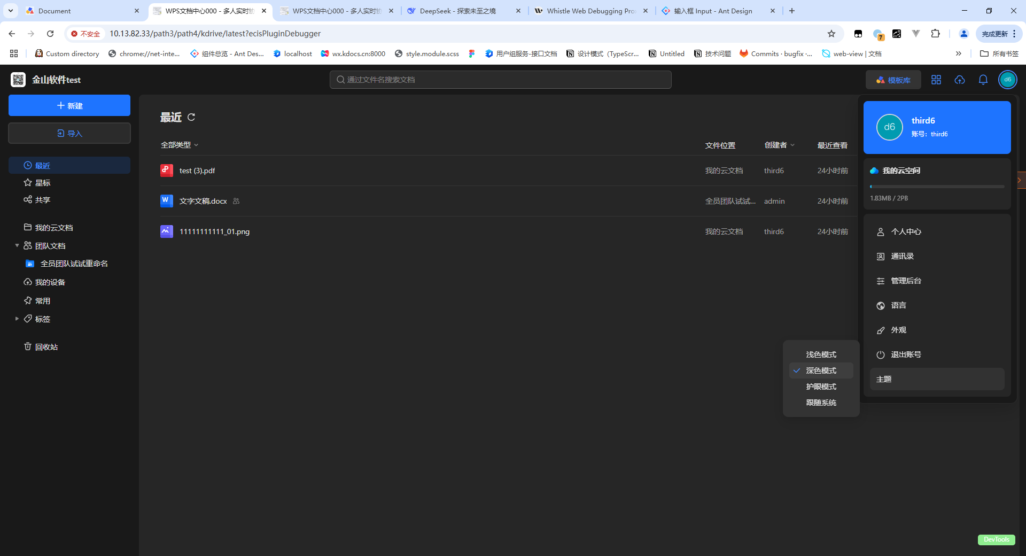Viewport: 1026px width, 556px height.
Task: Click the 导入 button
Action: point(69,133)
